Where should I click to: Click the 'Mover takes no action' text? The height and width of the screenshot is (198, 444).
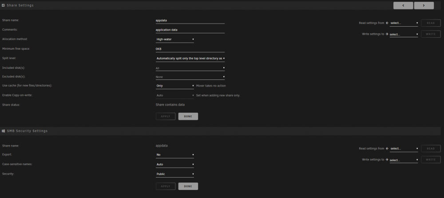pos(211,86)
